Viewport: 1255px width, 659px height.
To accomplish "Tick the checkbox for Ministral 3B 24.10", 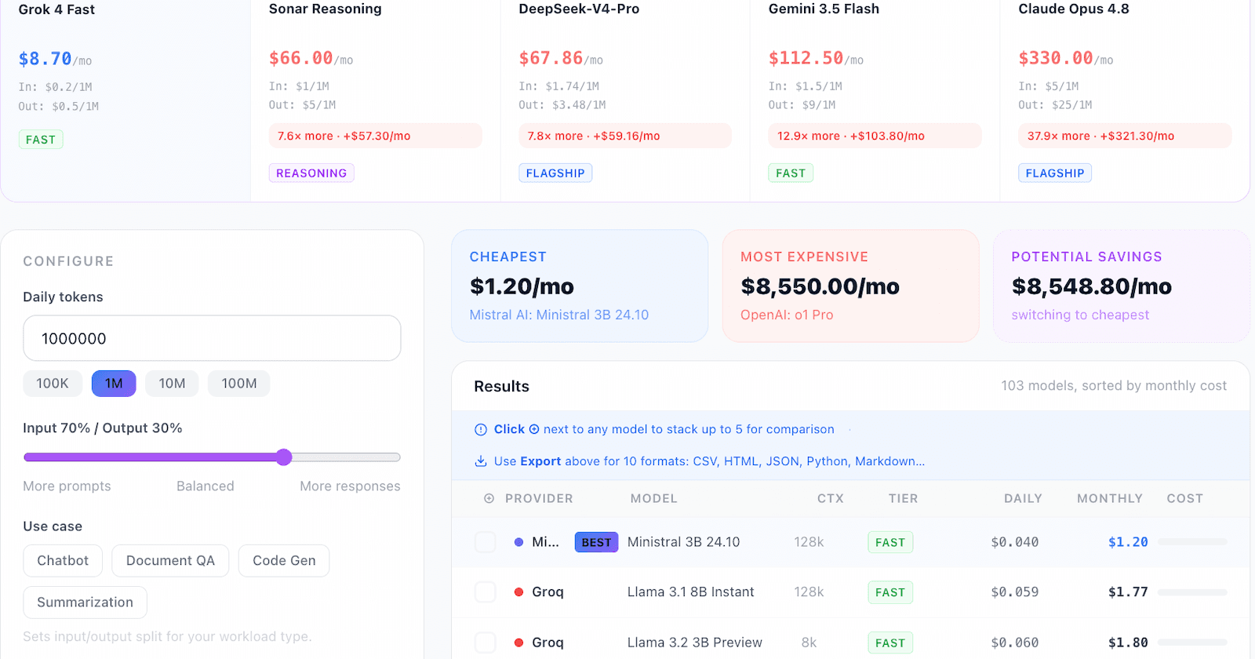I will pyautogui.click(x=486, y=542).
